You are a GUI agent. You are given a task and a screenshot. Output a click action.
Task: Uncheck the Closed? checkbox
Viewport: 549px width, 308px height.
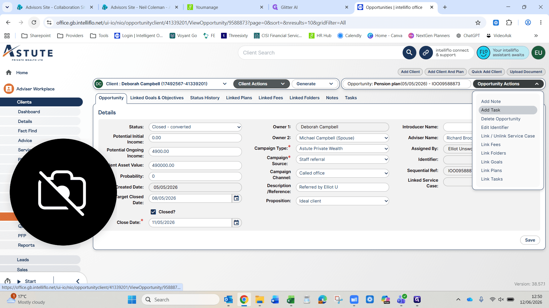click(153, 212)
